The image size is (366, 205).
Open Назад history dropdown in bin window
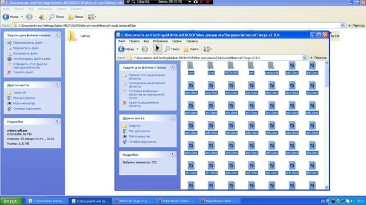[22, 17]
